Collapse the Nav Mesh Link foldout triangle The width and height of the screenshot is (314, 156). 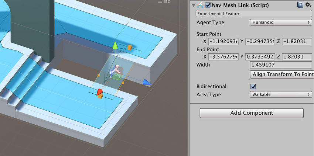(194, 5)
